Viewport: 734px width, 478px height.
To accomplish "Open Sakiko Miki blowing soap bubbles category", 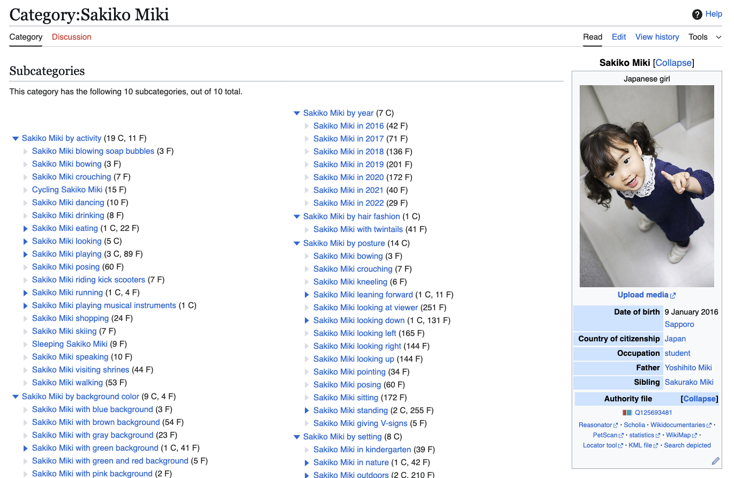I will pos(93,151).
